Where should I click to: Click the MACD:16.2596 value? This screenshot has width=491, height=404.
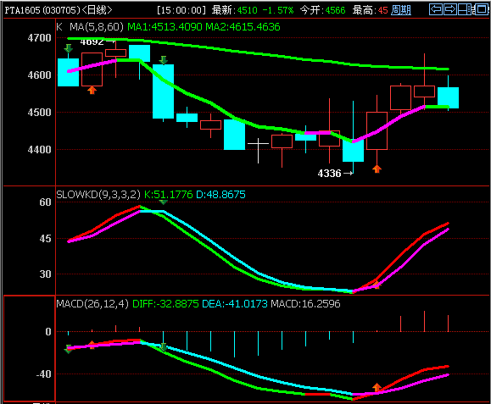(305, 303)
